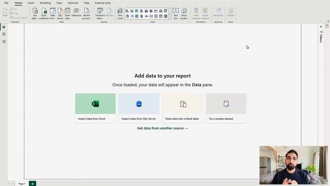Expand the Filters pane chevron
Screen dimensions: 330x186
pos(321,26)
